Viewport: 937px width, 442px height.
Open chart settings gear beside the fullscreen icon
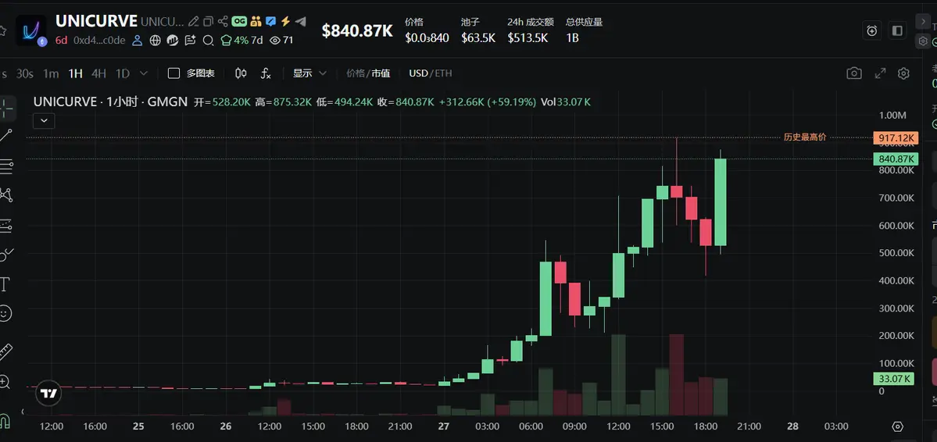pyautogui.click(x=903, y=73)
